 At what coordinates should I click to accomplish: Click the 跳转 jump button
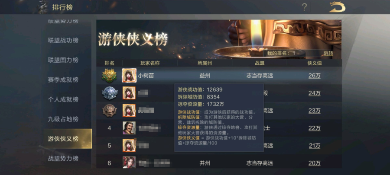pyautogui.click(x=328, y=53)
